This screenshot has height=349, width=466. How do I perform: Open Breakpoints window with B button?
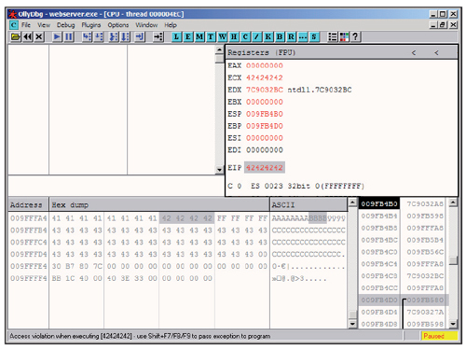pyautogui.click(x=280, y=37)
